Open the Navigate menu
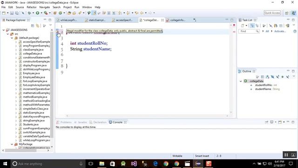The height and width of the screenshot is (168, 298). [45, 7]
